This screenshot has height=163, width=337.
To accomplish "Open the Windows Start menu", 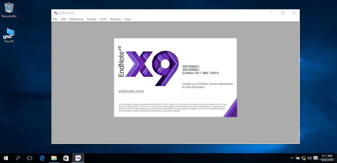I will [6, 158].
